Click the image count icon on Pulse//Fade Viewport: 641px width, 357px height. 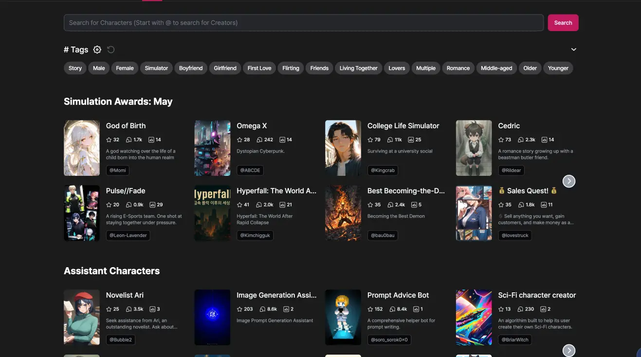pyautogui.click(x=152, y=205)
